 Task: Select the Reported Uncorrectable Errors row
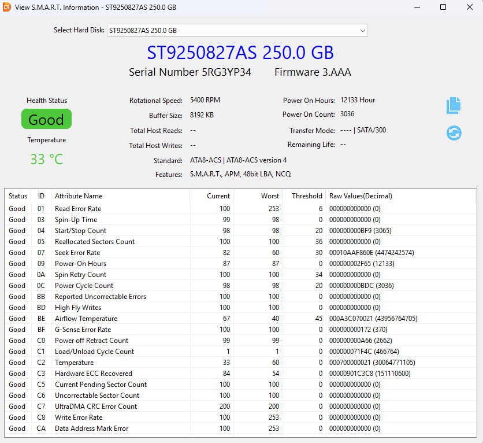[240, 297]
